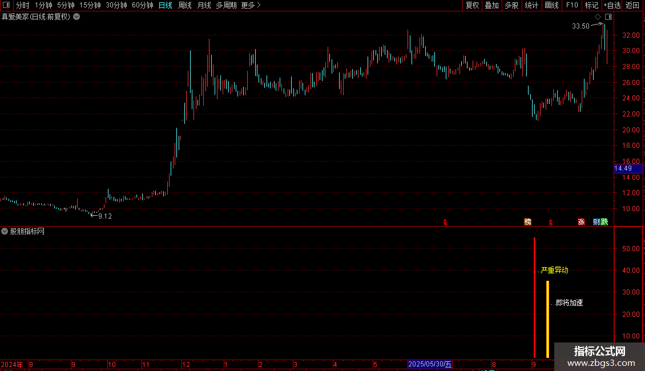The width and height of the screenshot is (645, 371).
Task: Click the 2024年 label on time axis
Action: pos(12,364)
